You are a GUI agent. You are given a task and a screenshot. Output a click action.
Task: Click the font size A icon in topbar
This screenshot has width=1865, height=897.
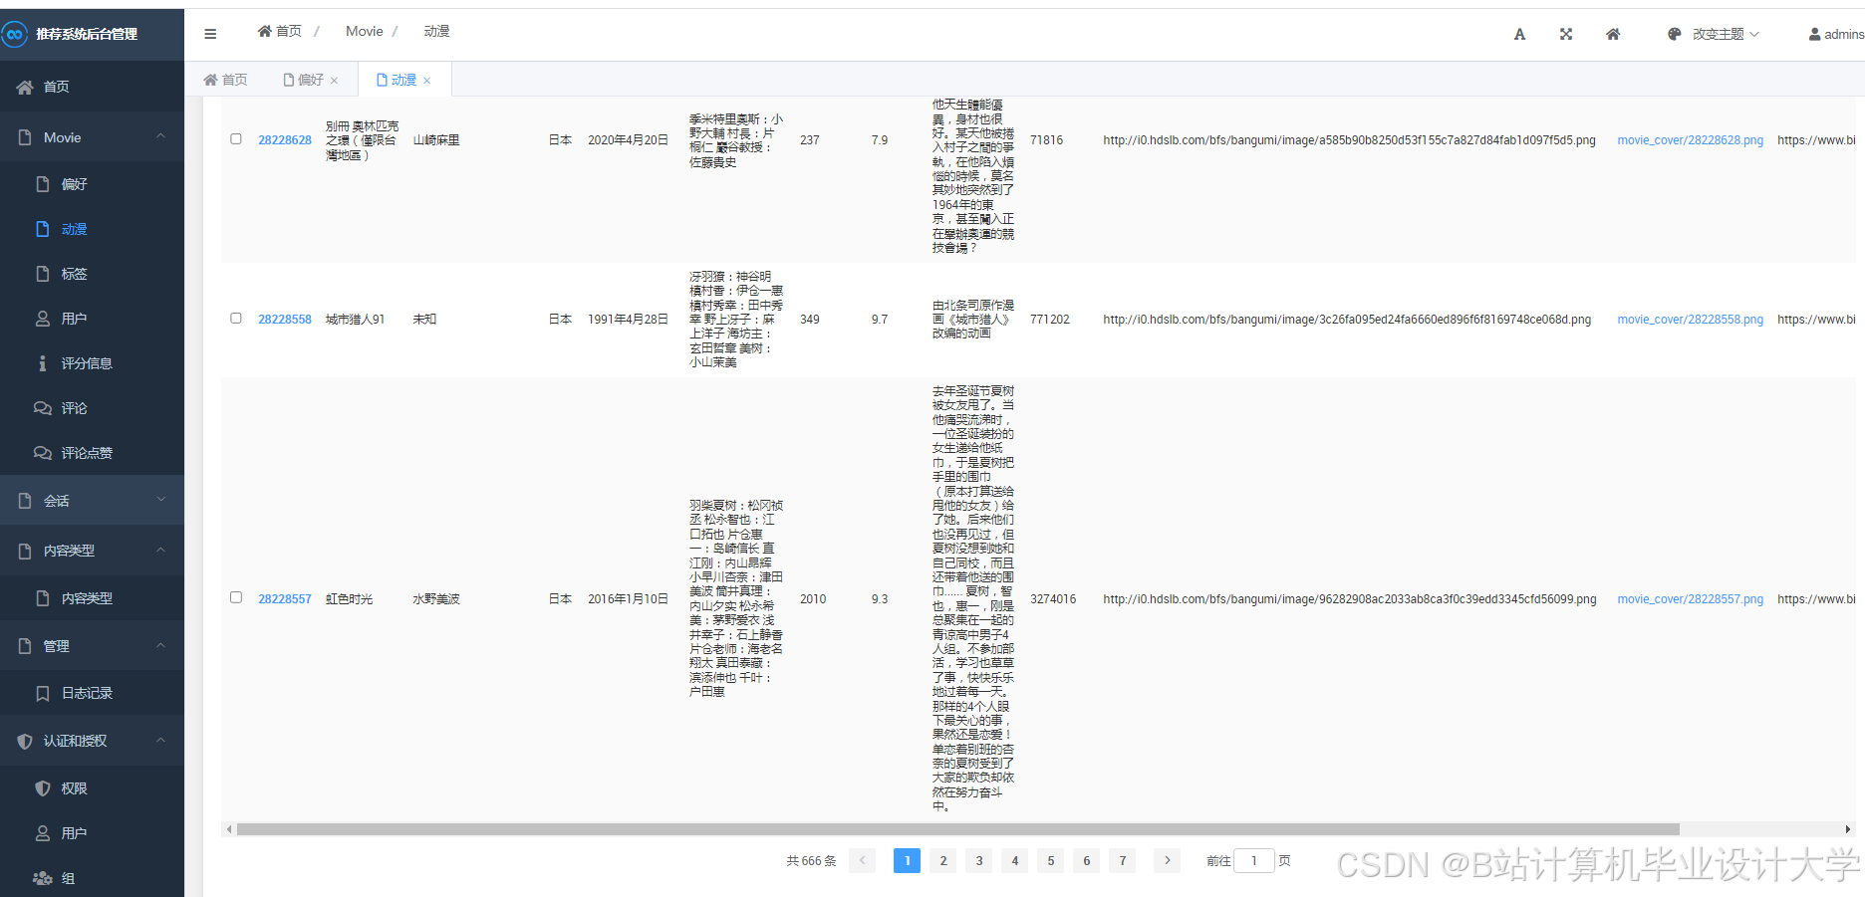pos(1519,34)
